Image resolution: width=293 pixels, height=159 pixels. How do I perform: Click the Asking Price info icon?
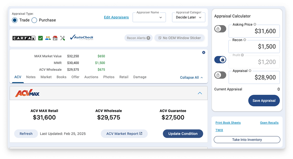click(x=255, y=24)
